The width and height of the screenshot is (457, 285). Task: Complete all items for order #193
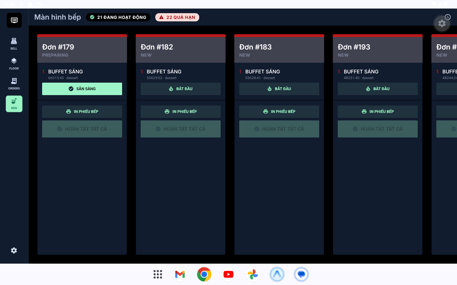click(x=378, y=129)
